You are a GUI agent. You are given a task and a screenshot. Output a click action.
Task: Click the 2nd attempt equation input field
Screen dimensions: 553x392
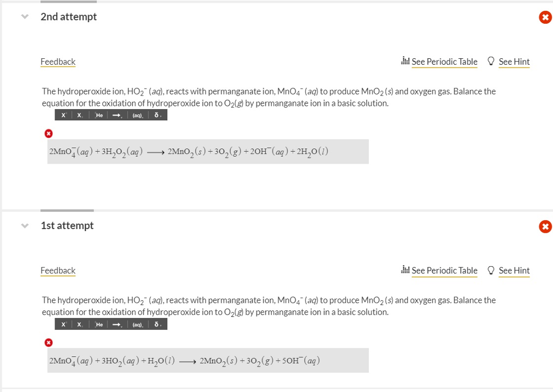208,152
